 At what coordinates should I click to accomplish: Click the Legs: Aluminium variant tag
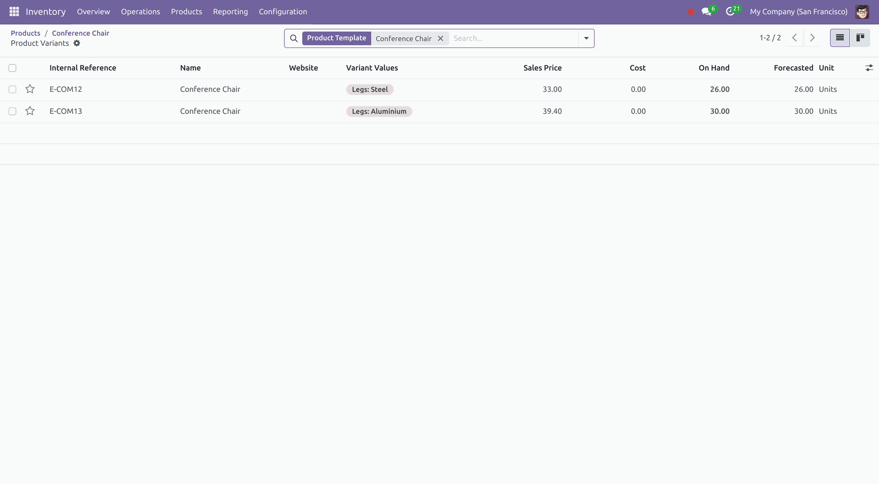pos(379,112)
